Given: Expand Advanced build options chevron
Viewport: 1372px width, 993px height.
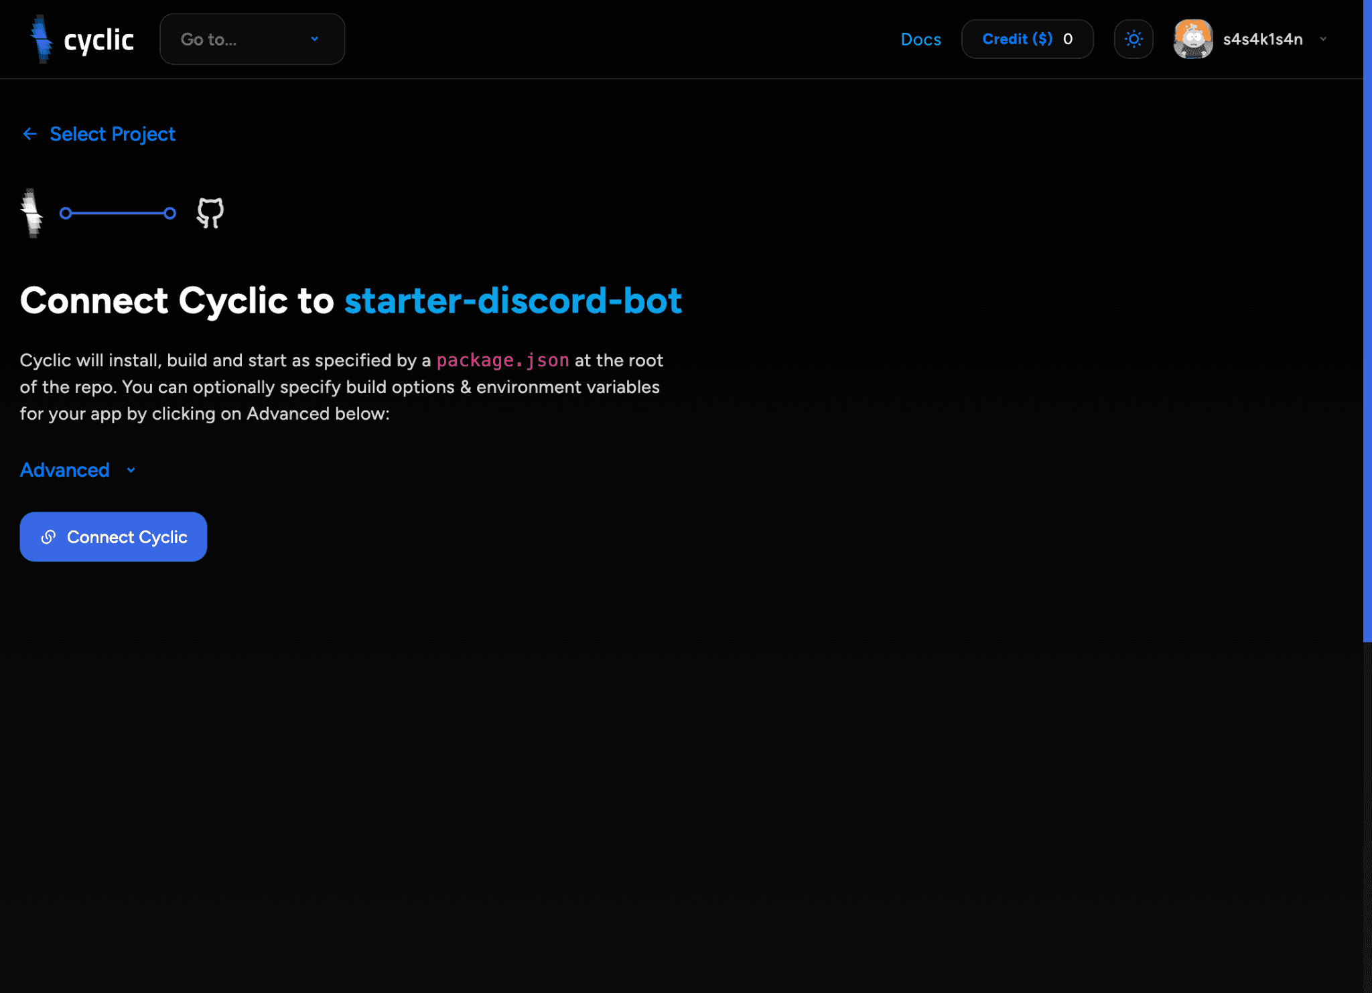Looking at the screenshot, I should pyautogui.click(x=131, y=470).
